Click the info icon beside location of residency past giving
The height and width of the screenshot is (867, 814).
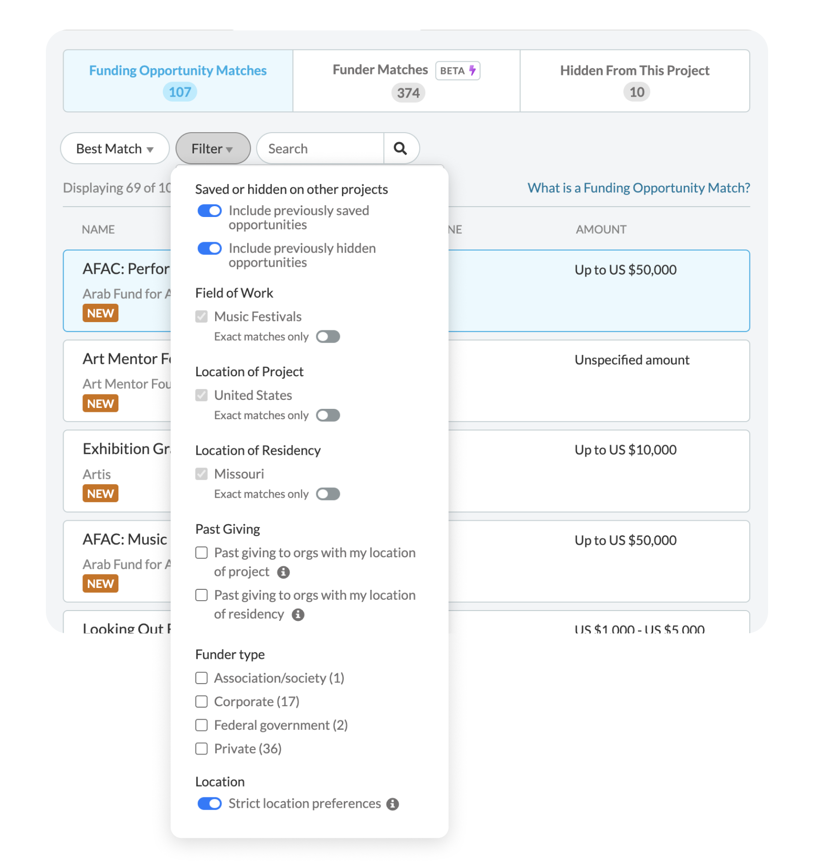[x=298, y=614]
